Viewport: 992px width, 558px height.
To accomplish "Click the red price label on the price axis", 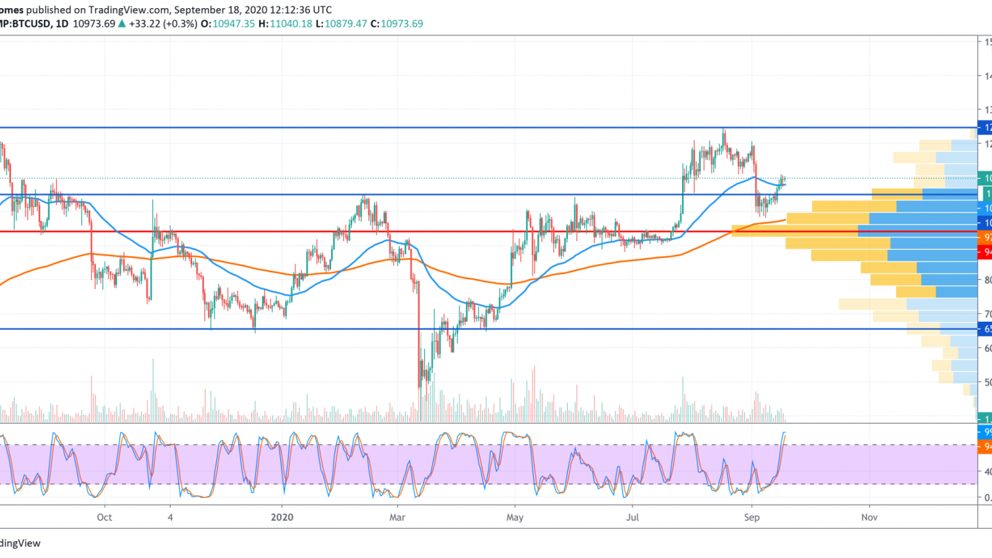I will click(985, 252).
